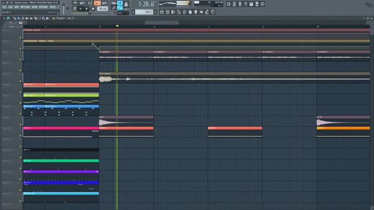This screenshot has height=210, width=374.
Task: Click the undo history power-shaped icon
Action: (228, 4)
